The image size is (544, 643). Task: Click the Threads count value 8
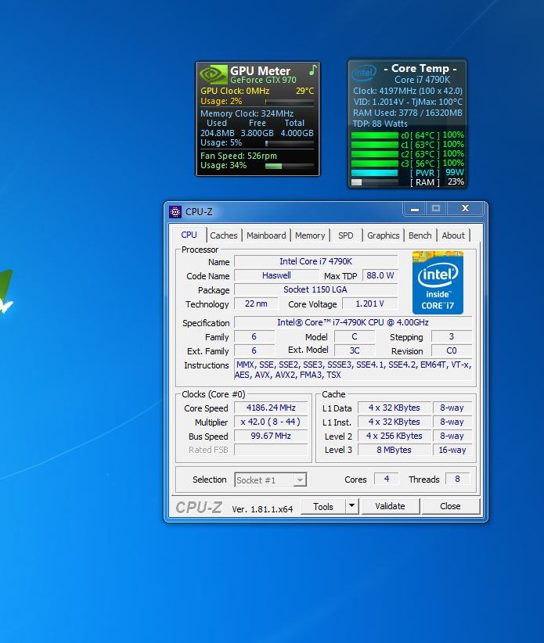click(457, 479)
